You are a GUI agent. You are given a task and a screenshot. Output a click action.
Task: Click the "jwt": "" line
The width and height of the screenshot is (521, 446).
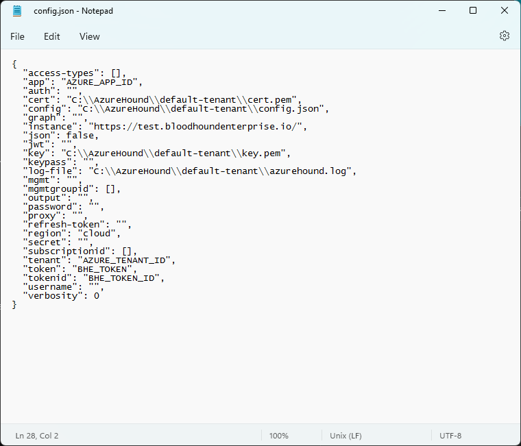click(x=50, y=145)
